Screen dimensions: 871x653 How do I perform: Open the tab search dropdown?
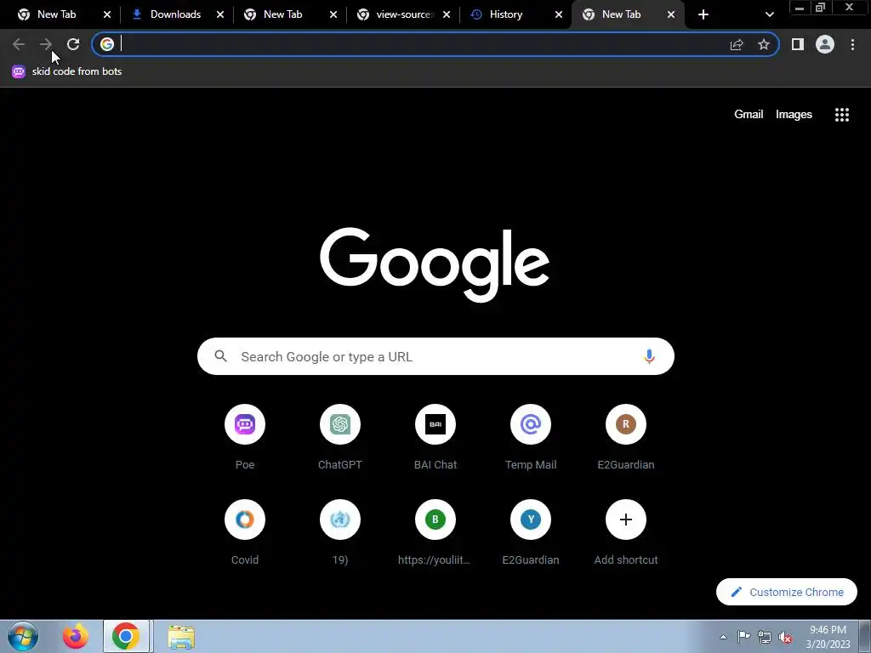coord(769,14)
